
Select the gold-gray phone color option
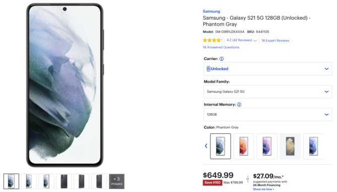(x=290, y=146)
